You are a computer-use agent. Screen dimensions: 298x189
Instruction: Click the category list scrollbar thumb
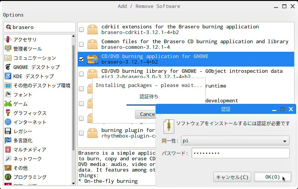pyautogui.click(x=74, y=98)
